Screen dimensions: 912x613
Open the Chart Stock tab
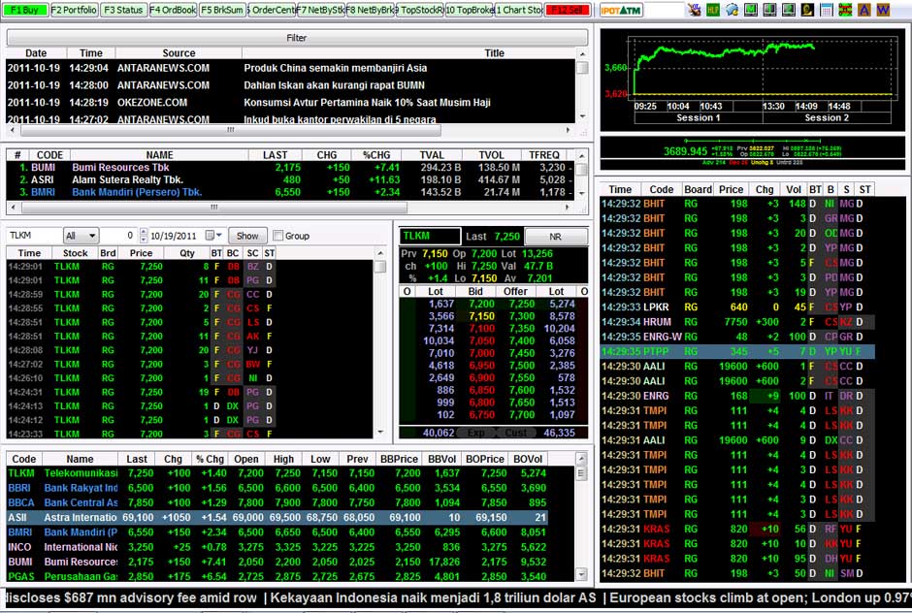pyautogui.click(x=518, y=10)
